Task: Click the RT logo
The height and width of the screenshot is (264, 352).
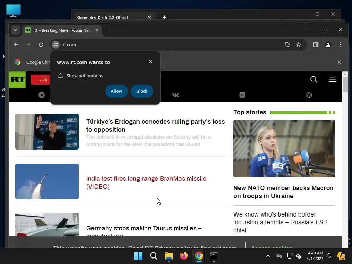Action: (17, 79)
